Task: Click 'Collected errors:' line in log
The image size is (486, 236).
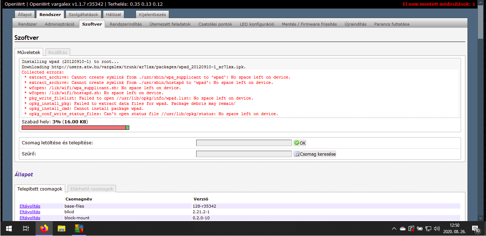Action: (x=43, y=72)
